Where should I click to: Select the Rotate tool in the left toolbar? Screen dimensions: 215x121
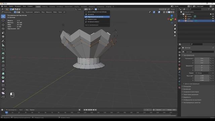coord(3,29)
